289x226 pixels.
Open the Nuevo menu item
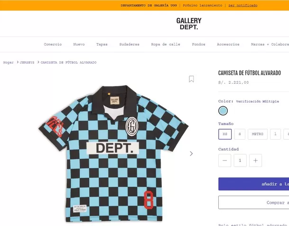[79, 44]
